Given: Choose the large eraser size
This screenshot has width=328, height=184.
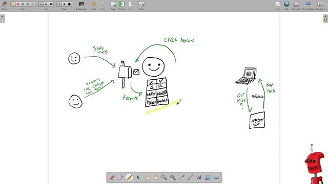Looking at the screenshot, I should [x=69, y=4].
